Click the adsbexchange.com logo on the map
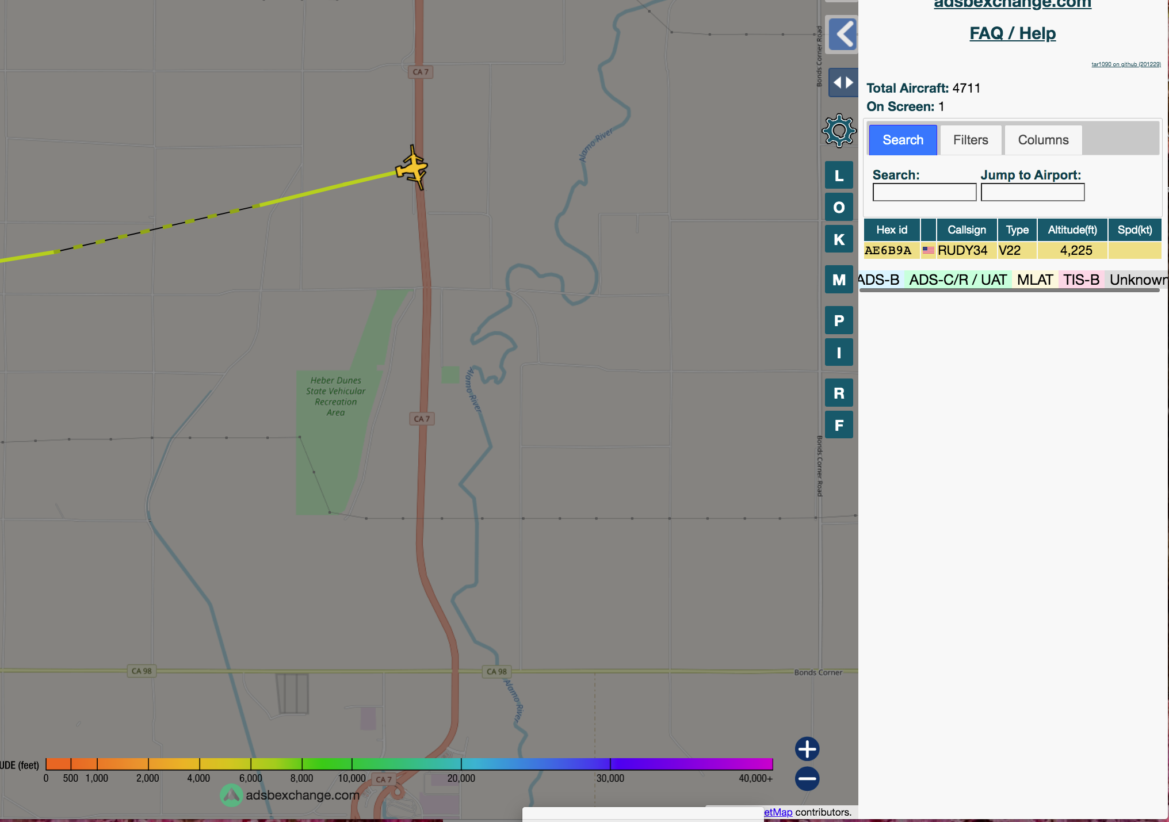 [x=290, y=795]
